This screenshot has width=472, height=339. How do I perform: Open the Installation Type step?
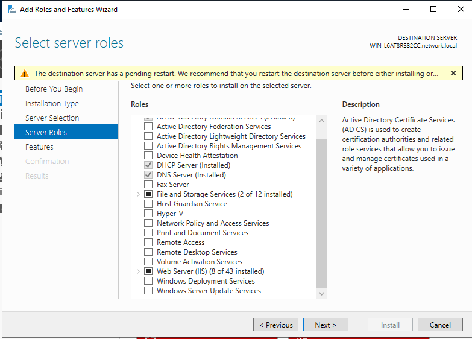click(x=52, y=103)
